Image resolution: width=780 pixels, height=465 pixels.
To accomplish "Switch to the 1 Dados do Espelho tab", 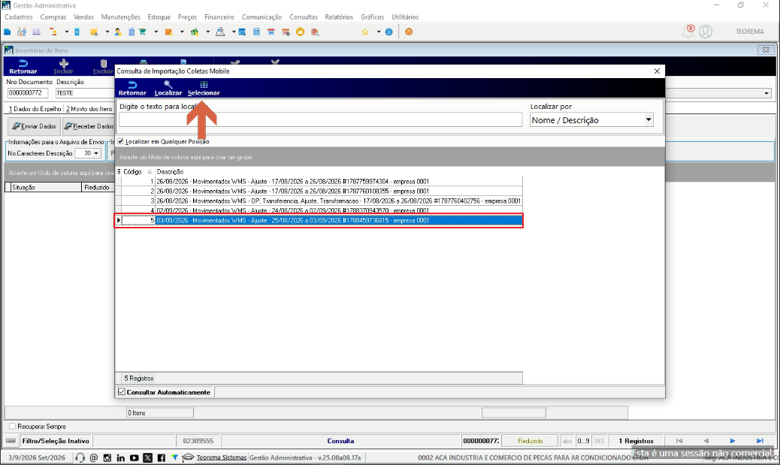I will pos(35,108).
